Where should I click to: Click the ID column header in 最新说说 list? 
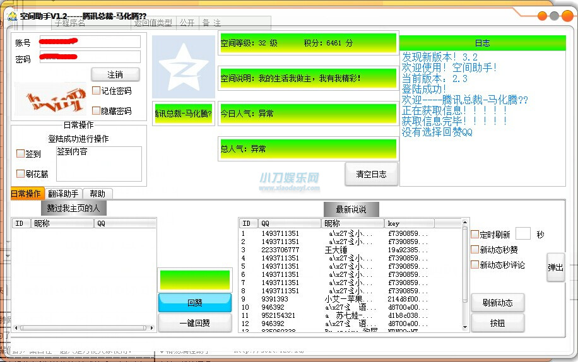point(249,223)
